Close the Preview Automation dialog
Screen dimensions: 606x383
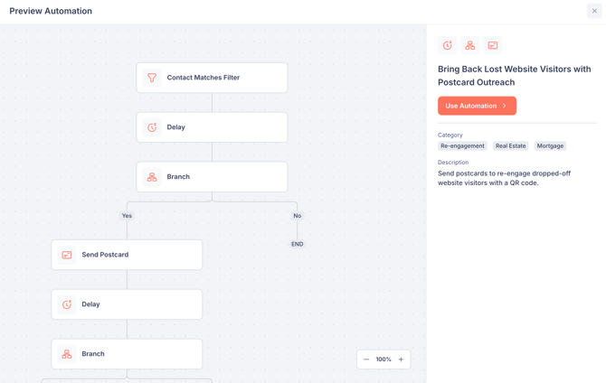[594, 12]
